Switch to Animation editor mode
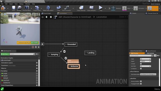The height and width of the screenshot is (91, 161). 139,8
